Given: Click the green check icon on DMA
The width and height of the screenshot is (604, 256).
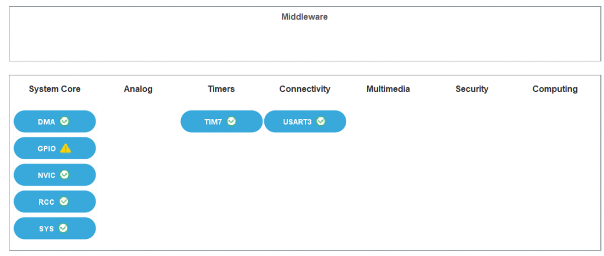Looking at the screenshot, I should coord(65,122).
